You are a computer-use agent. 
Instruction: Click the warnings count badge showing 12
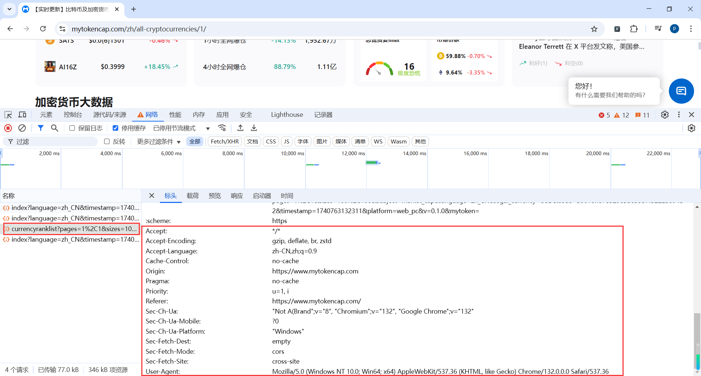[621, 115]
